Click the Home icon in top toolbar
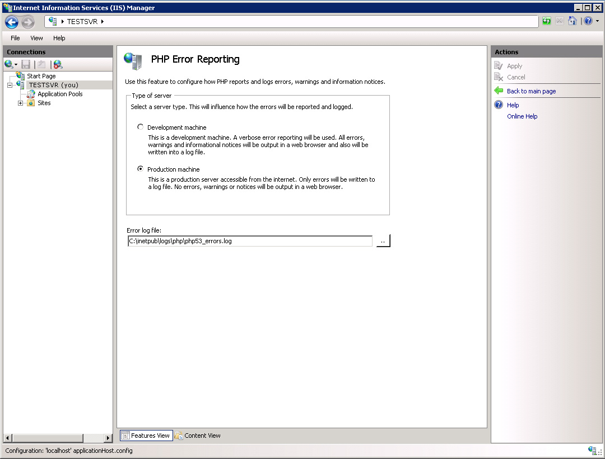 coord(573,21)
